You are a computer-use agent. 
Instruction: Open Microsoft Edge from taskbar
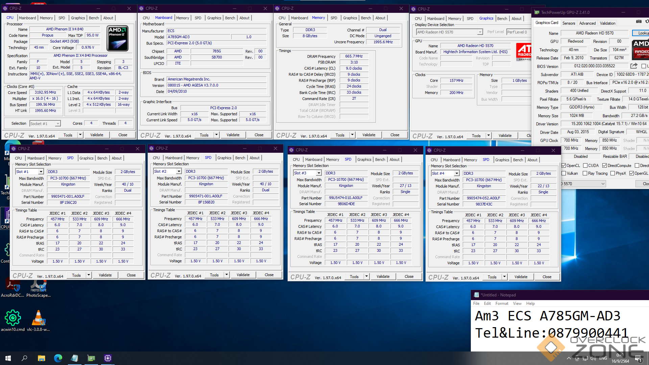pyautogui.click(x=58, y=358)
